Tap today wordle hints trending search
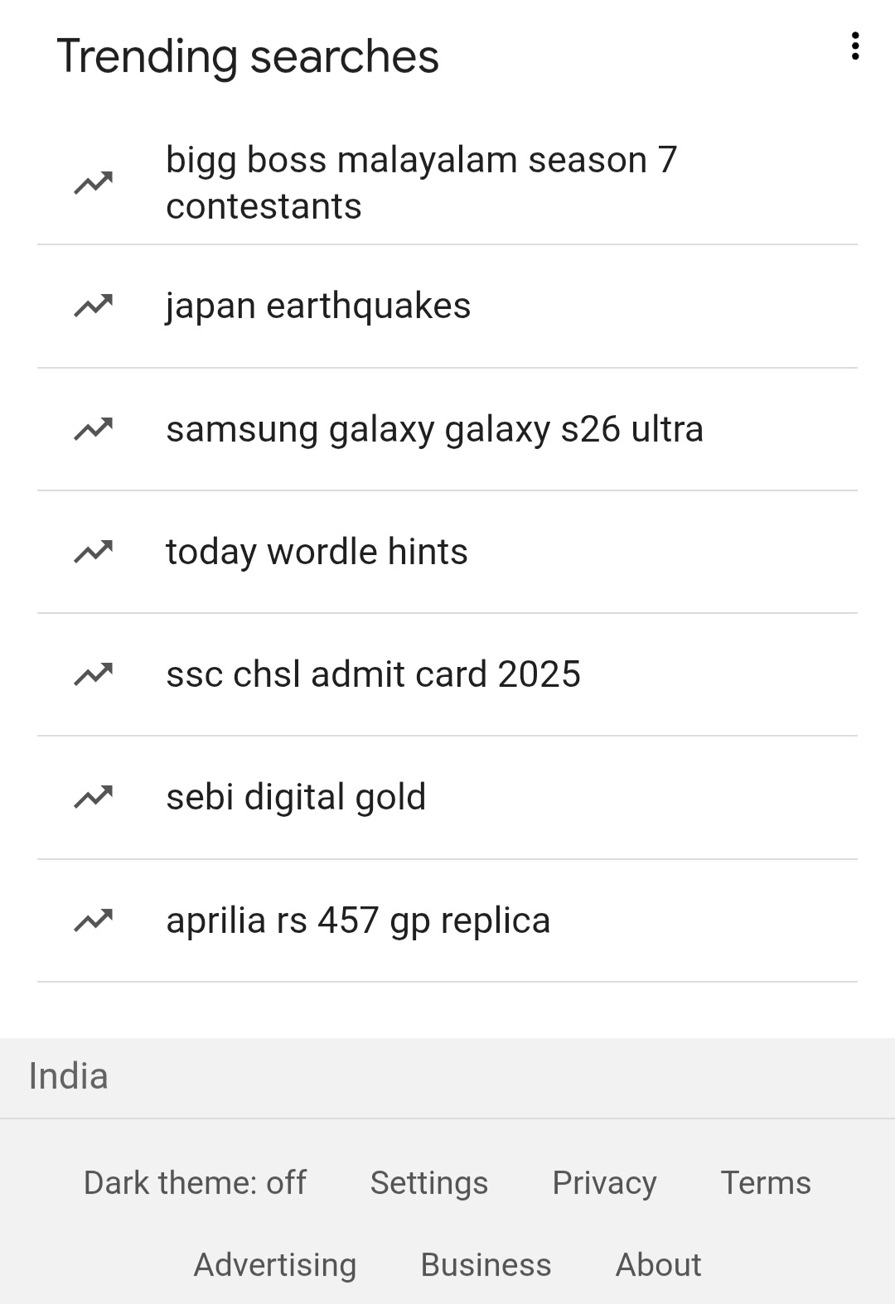This screenshot has height=1304, width=895. coord(317,552)
